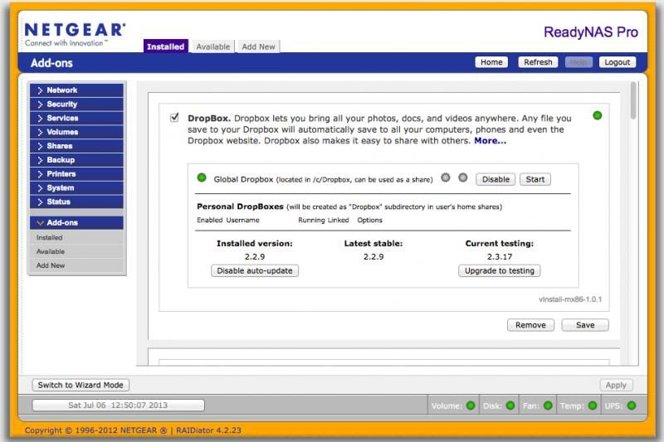This screenshot has height=442, width=664.
Task: Click the Username column header
Action: point(242,220)
